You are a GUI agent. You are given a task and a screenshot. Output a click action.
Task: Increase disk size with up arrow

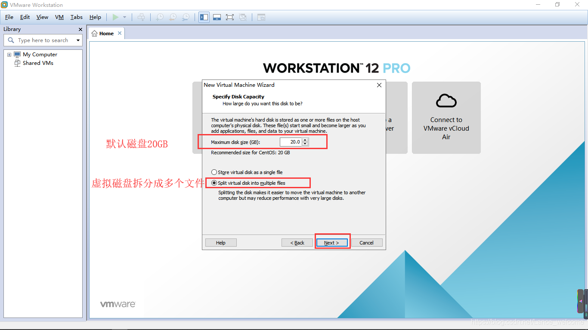(305, 140)
